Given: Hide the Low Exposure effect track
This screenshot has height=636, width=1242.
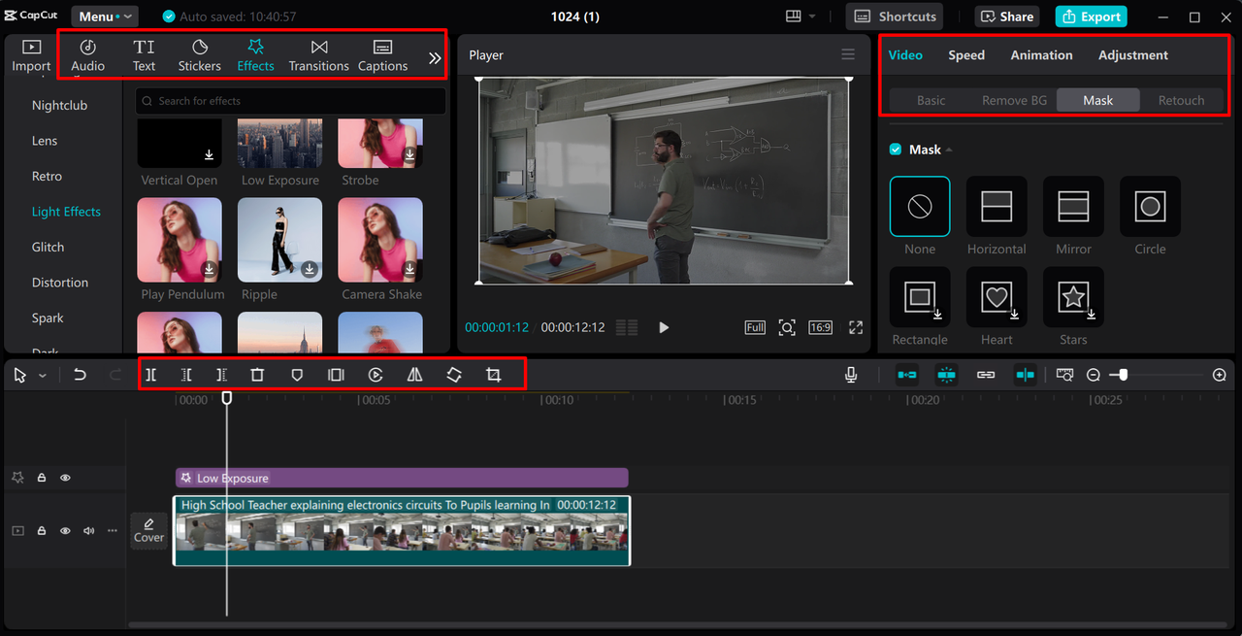Looking at the screenshot, I should click(66, 478).
